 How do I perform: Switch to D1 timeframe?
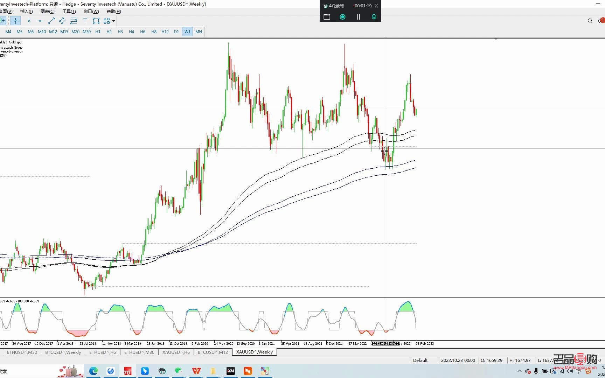click(176, 32)
